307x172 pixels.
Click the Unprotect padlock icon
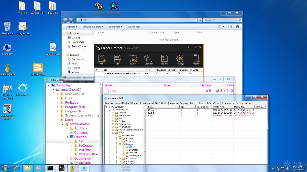(148, 59)
